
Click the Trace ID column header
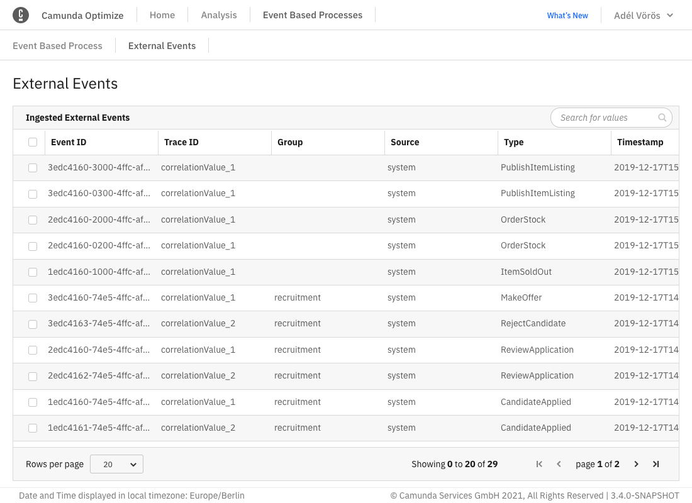pyautogui.click(x=181, y=142)
